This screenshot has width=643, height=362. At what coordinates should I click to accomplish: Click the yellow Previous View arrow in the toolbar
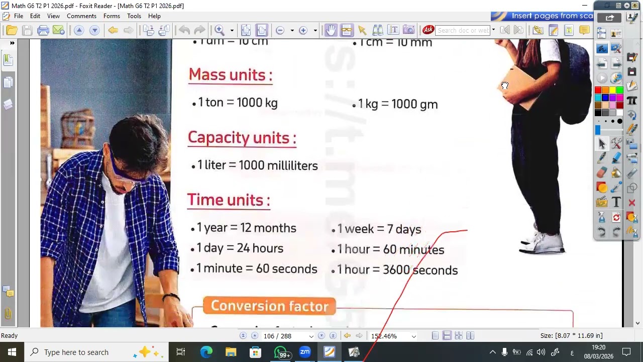113,31
